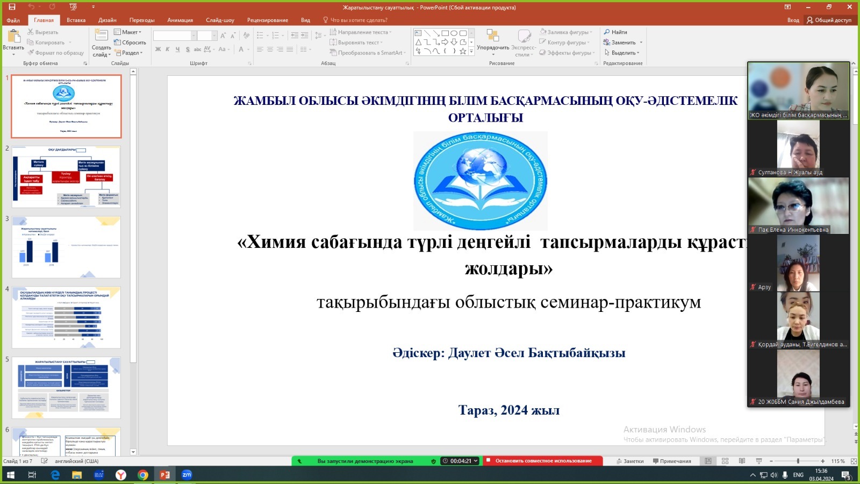Expand shapes gallery more arrow
Image resolution: width=860 pixels, height=484 pixels.
471,51
